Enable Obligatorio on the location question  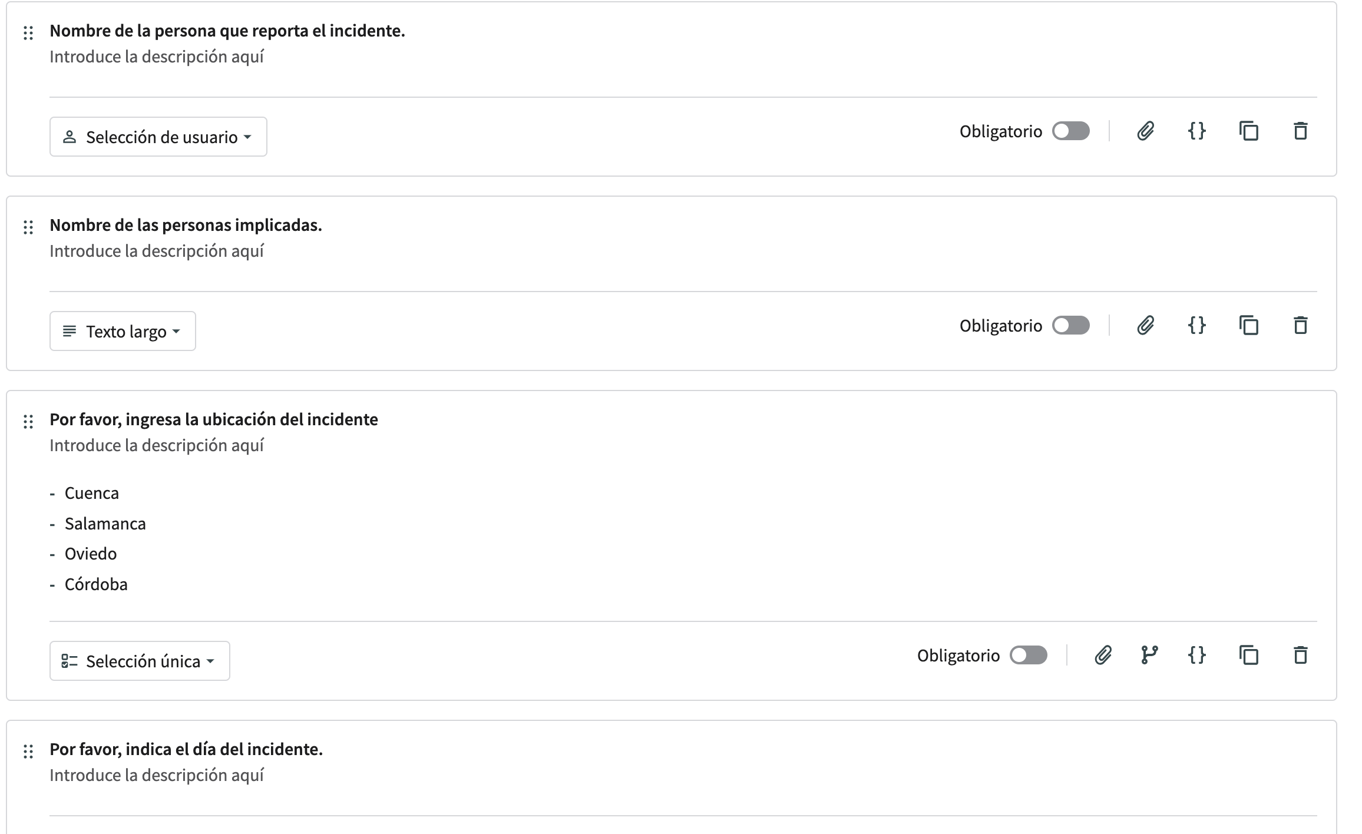click(1029, 655)
